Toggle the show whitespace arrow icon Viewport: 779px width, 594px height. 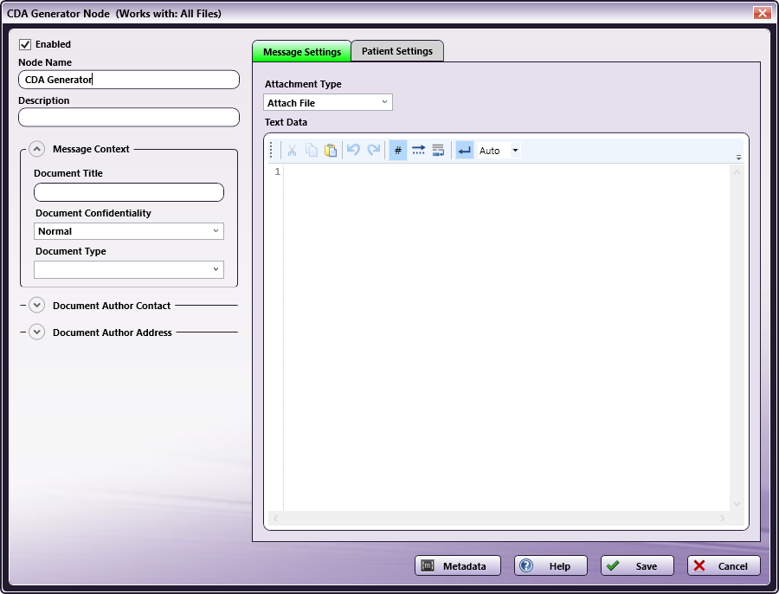pos(418,151)
